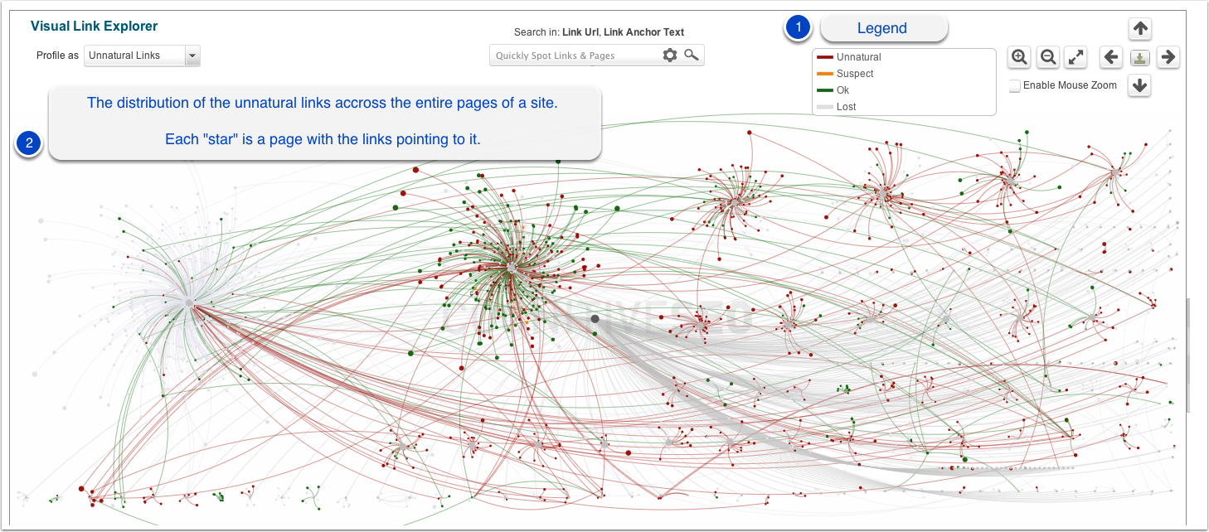The width and height of the screenshot is (1209, 532).
Task: Click the Enable Mouse Zoom label
Action: 1070,85
